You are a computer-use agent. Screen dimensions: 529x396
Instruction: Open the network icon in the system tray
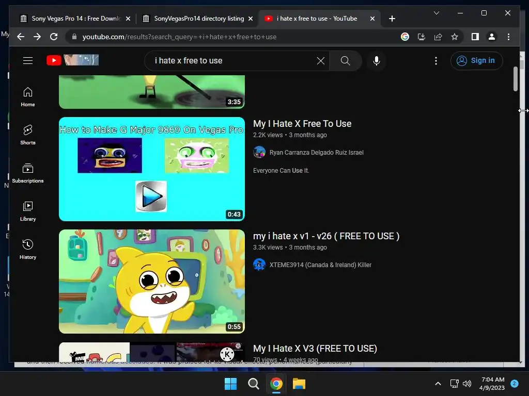pos(454,384)
